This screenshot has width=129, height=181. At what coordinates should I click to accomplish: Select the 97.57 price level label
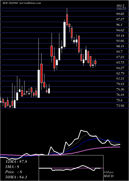[120, 19]
